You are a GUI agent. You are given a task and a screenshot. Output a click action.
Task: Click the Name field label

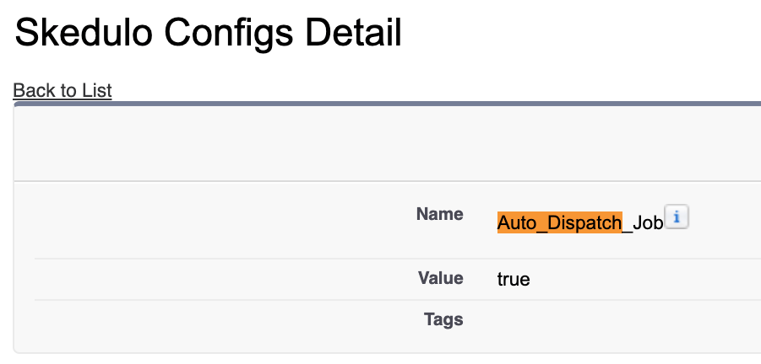click(440, 214)
